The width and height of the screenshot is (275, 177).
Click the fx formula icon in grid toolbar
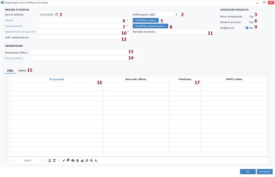pos(96,160)
